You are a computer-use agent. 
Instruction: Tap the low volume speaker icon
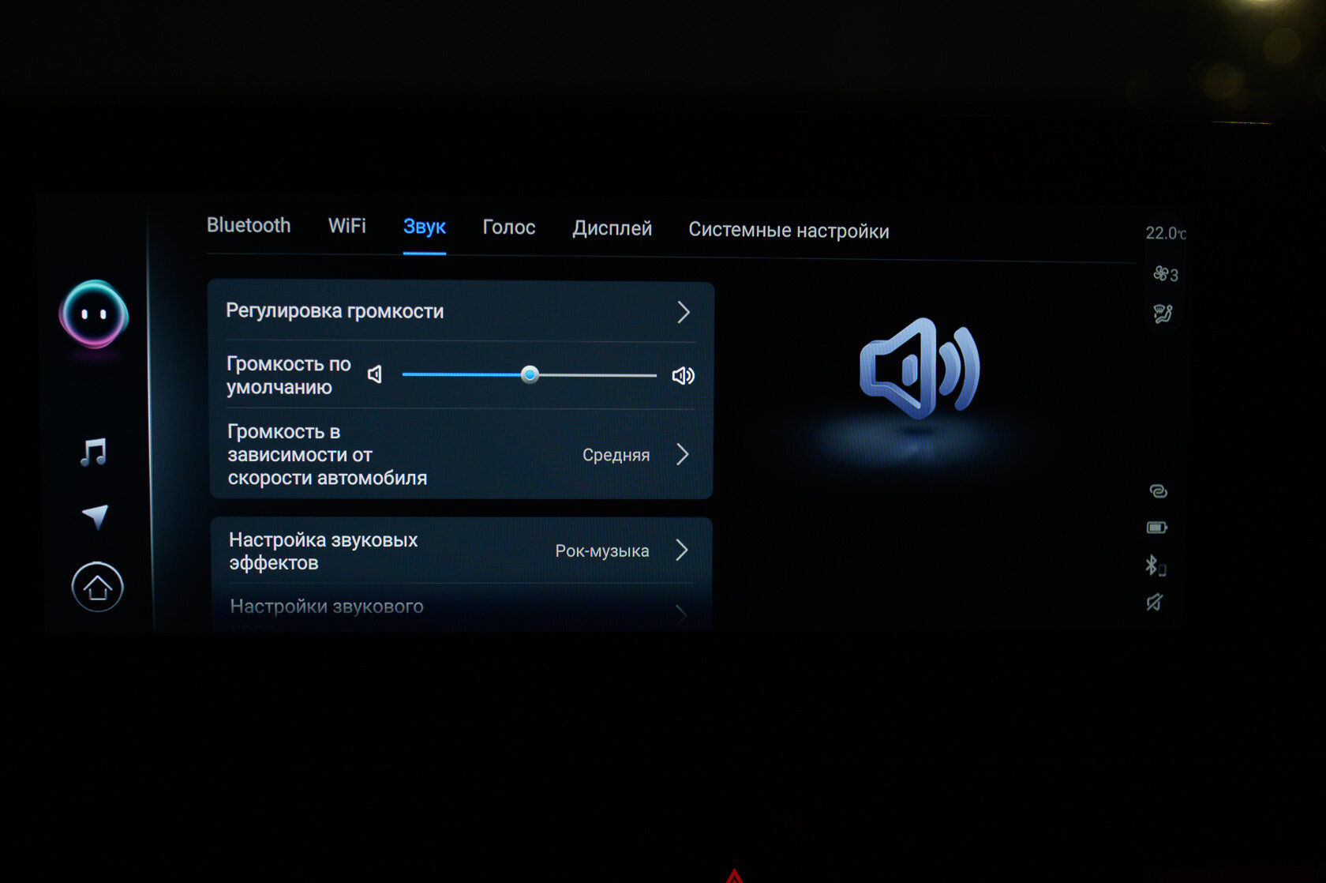click(x=375, y=374)
